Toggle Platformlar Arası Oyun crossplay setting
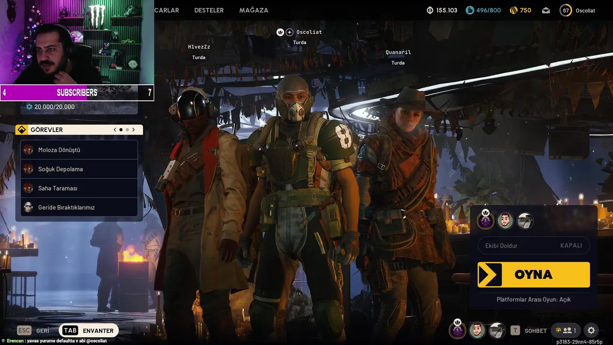 534,299
